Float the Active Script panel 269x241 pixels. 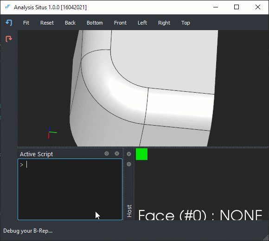point(107,153)
